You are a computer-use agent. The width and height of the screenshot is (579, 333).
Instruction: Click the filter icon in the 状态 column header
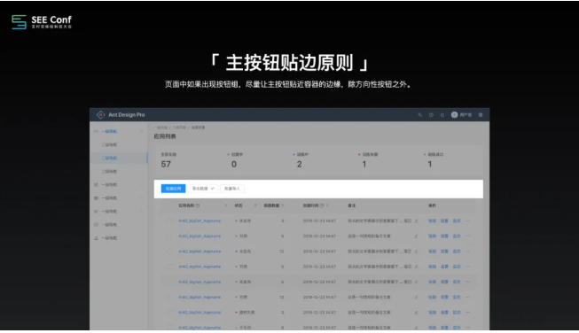pos(255,205)
